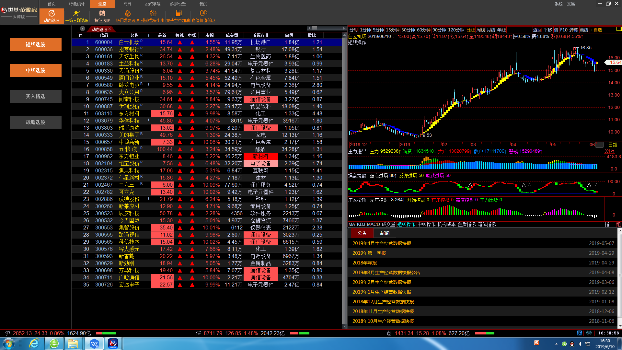
Task: Select 机构成本 indicator tab
Action: coord(446,224)
